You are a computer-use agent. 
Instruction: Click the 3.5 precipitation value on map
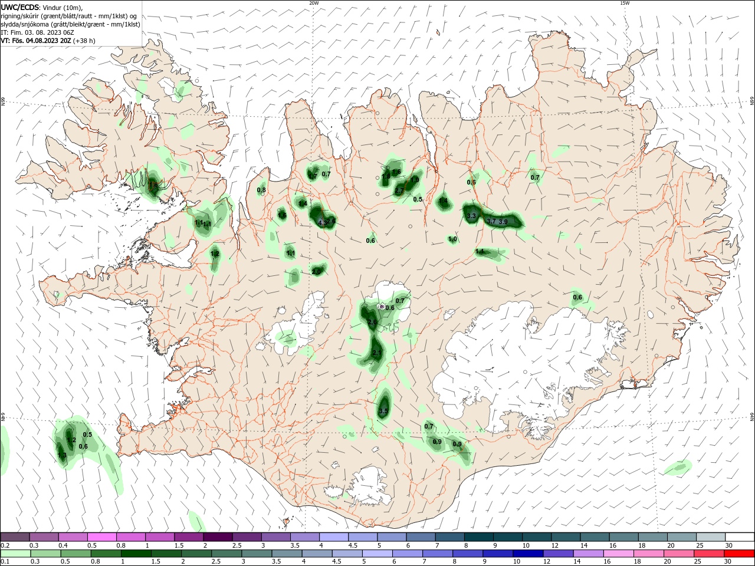(x=383, y=411)
